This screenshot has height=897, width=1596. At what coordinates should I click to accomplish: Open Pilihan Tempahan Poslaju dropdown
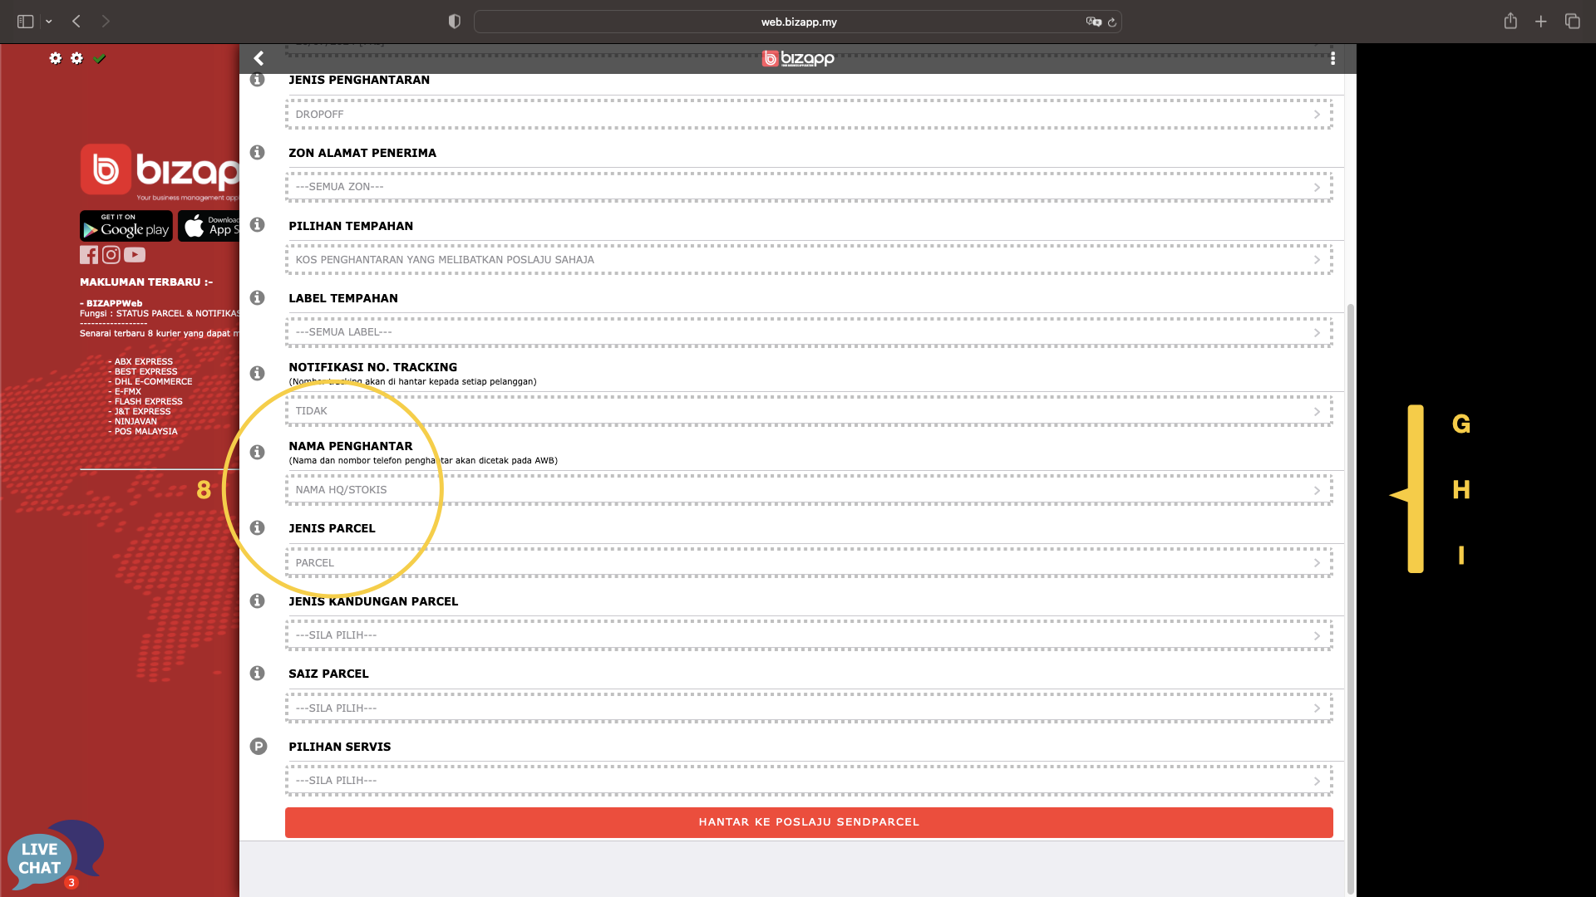[809, 259]
